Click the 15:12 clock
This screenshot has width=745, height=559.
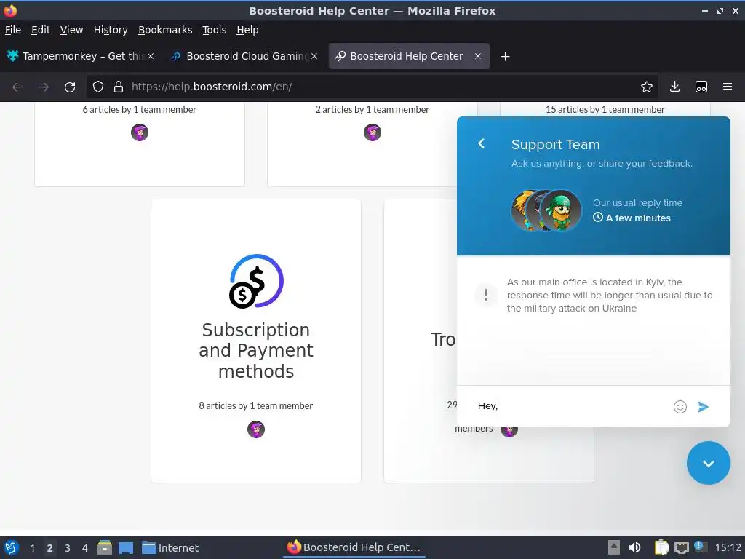pos(728,547)
